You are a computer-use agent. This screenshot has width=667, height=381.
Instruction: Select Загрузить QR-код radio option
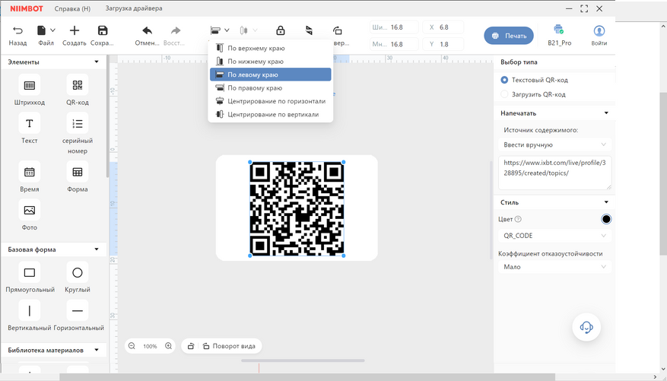tap(504, 94)
